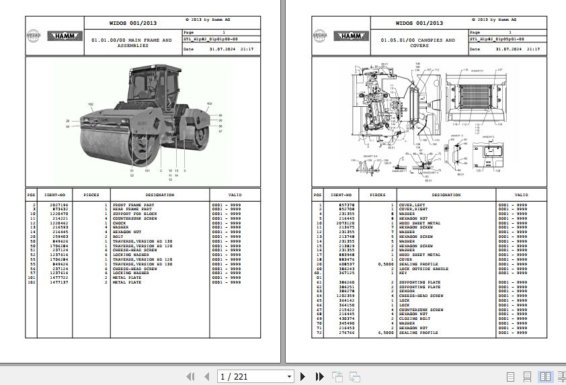Click the CANOPIES AND COVERS heading
The width and height of the screenshot is (566, 385).
418,43
